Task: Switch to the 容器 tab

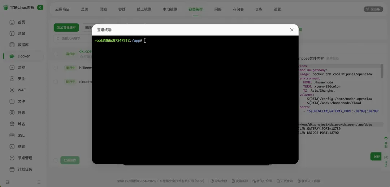Action: point(122,9)
